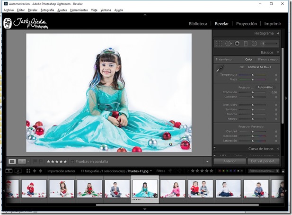Open Before/After view options dropdown
Image resolution: width=292 pixels, height=215 pixels.
(28, 161)
